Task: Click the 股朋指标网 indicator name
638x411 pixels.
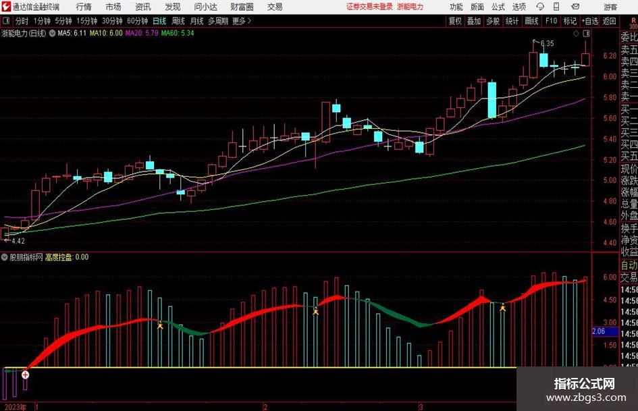Action: coord(26,257)
